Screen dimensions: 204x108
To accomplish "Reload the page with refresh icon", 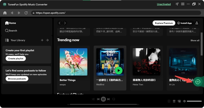I will [26, 13].
